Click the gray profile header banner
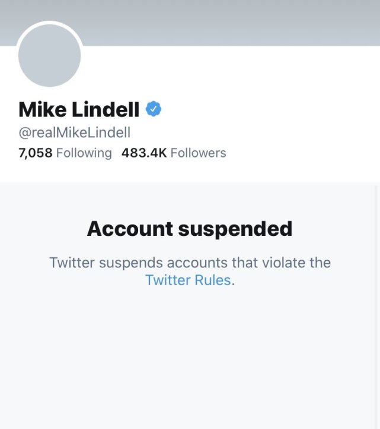 pyautogui.click(x=190, y=23)
